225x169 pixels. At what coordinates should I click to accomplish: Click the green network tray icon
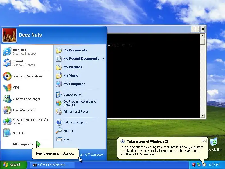coord(199,165)
